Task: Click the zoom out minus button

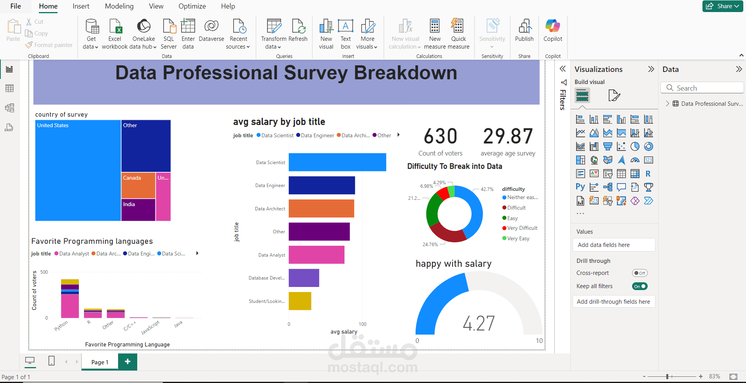Action: point(644,376)
